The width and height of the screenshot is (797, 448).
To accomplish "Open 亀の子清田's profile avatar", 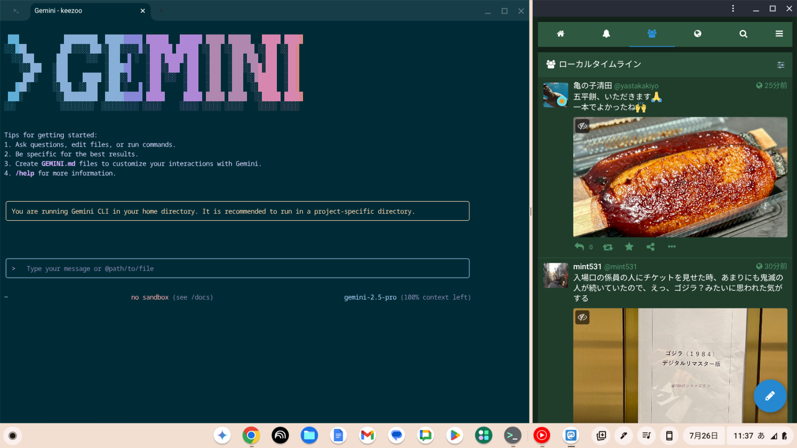I will 556,95.
